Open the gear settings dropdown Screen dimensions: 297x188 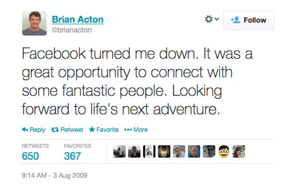(212, 19)
